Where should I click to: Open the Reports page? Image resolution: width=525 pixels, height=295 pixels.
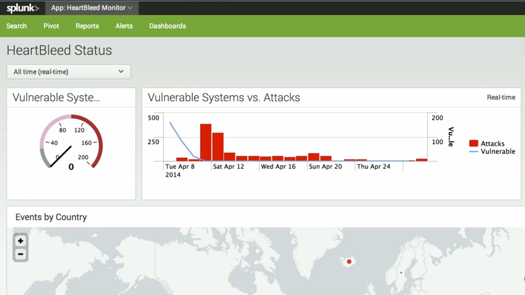(x=87, y=26)
